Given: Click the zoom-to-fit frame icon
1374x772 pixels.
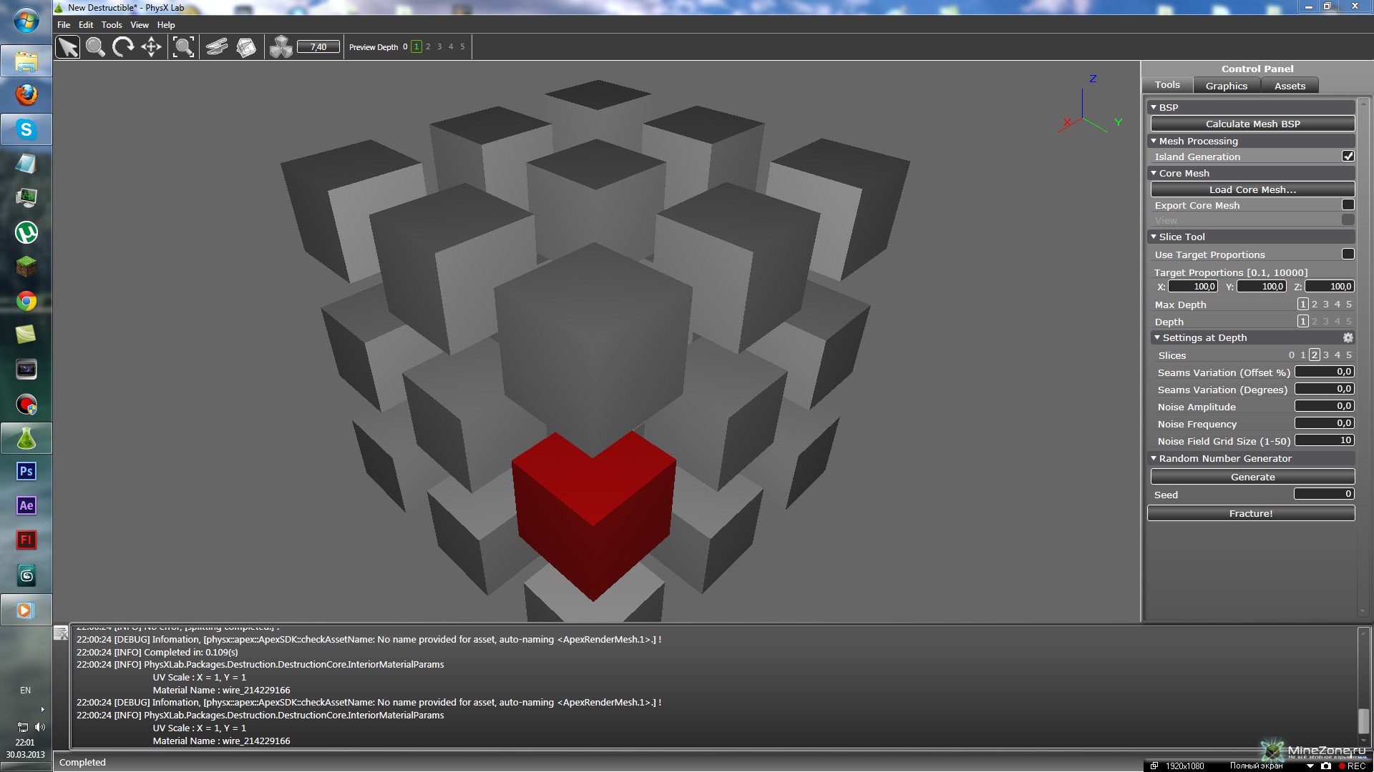Looking at the screenshot, I should 184,47.
